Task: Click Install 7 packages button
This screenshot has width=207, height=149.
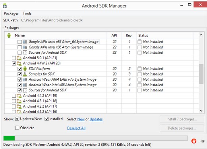Action: 182,119
